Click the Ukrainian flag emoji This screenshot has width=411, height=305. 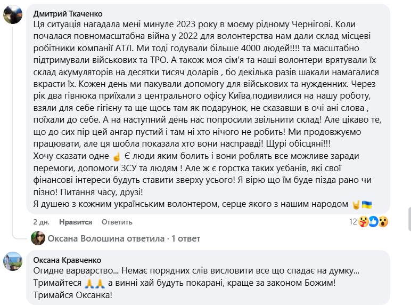(x=366, y=204)
